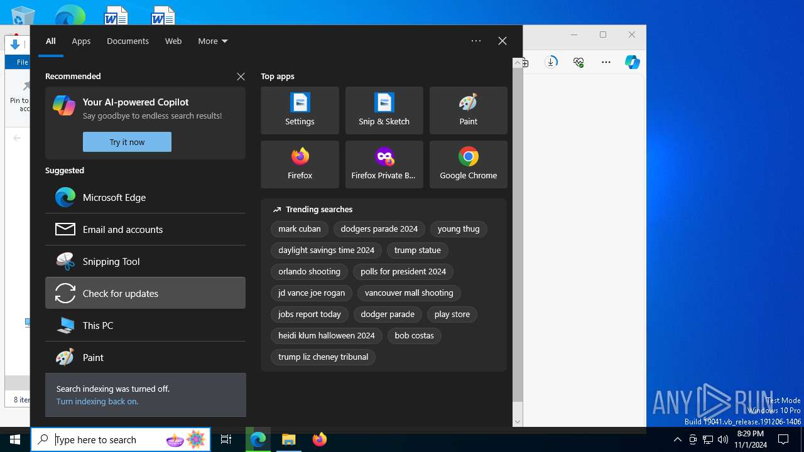804x452 pixels.
Task: Search trending 'jd vance joe rogan'
Action: [312, 293]
